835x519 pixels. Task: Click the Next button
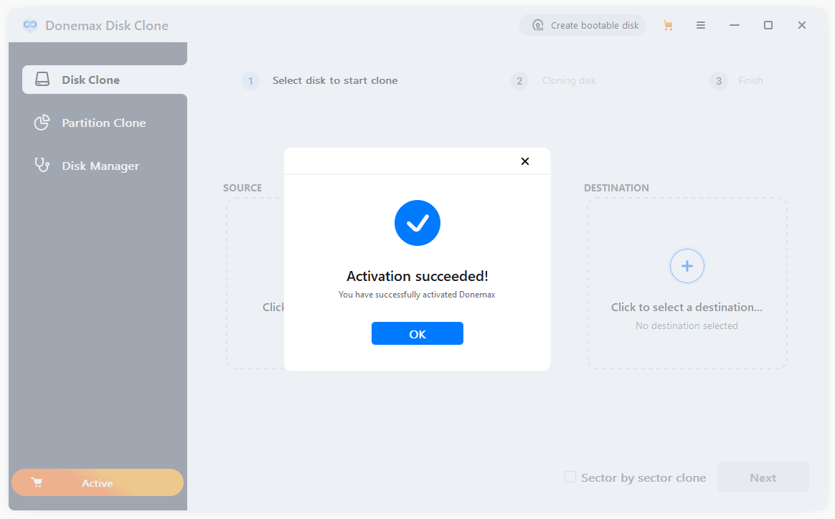[x=763, y=477]
